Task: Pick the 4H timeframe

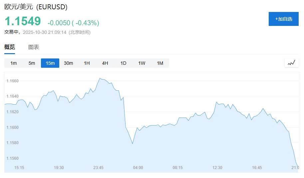Action: click(x=105, y=63)
